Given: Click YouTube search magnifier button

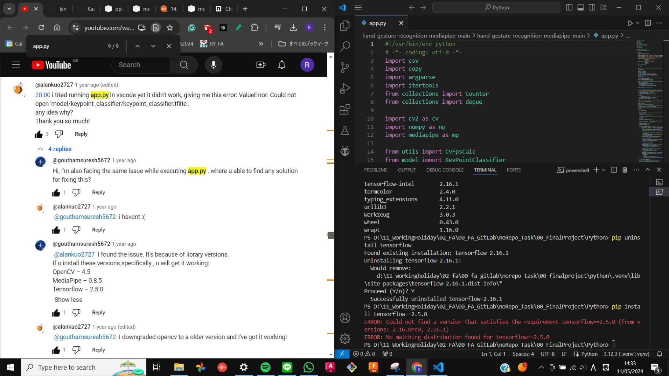Looking at the screenshot, I should (x=184, y=65).
